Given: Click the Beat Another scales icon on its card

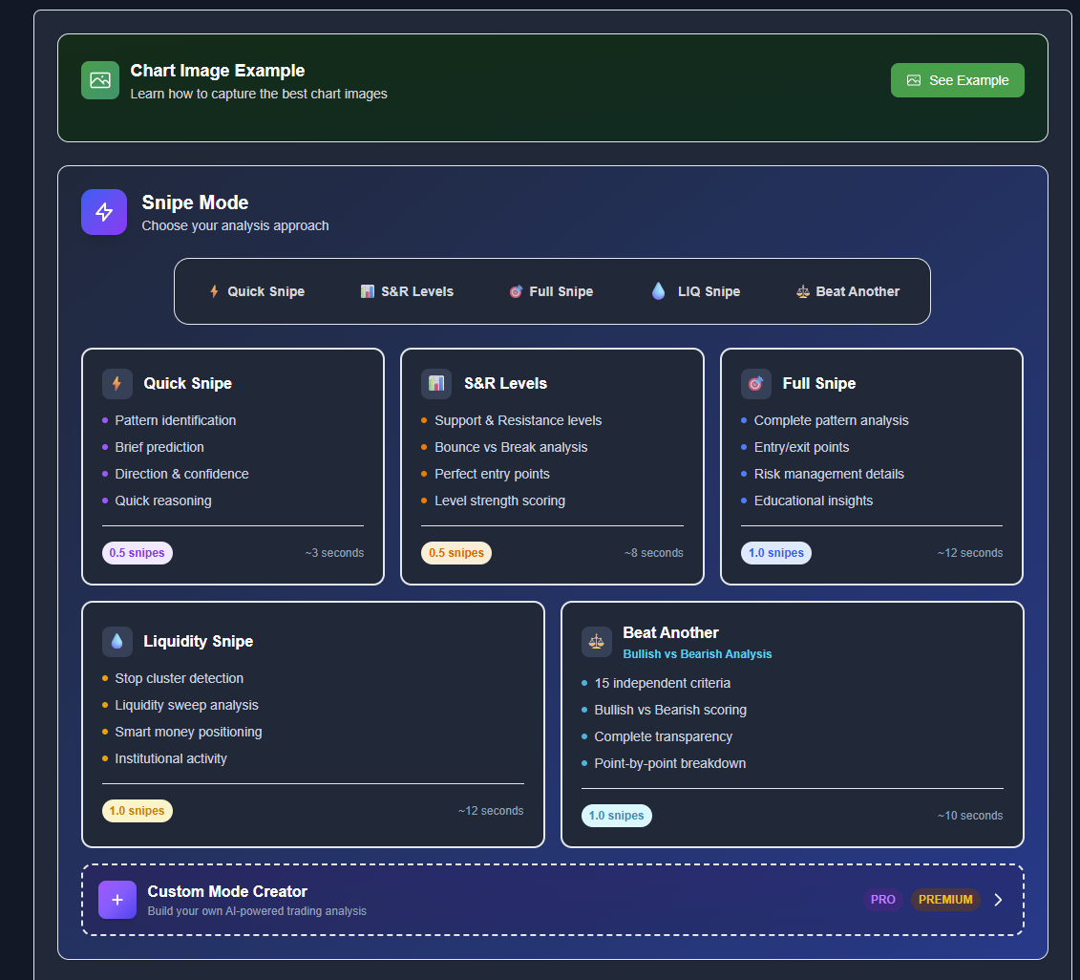Looking at the screenshot, I should (597, 641).
